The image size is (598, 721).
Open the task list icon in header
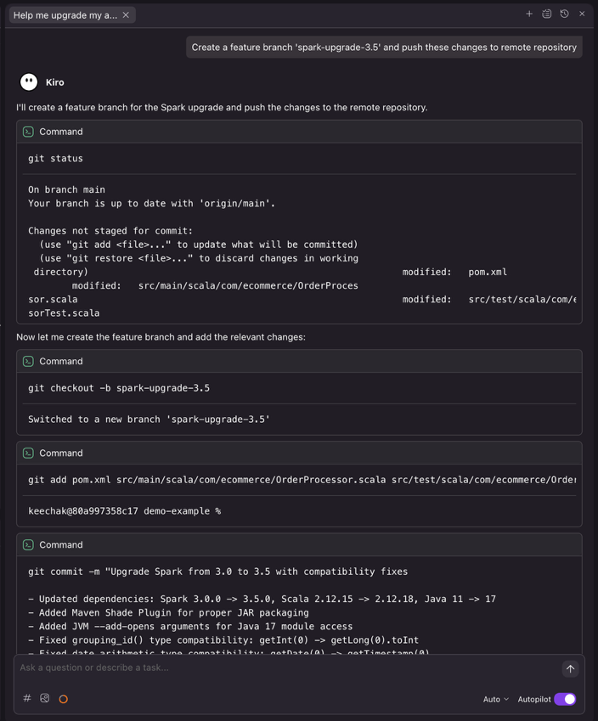(547, 14)
